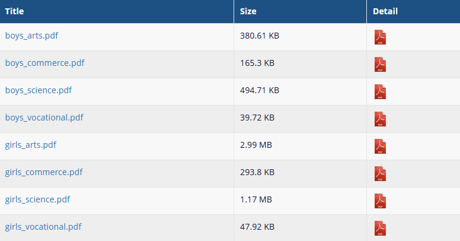Image resolution: width=460 pixels, height=241 pixels.
Task: Open the girls_arts.pdf link
Action: point(31,145)
